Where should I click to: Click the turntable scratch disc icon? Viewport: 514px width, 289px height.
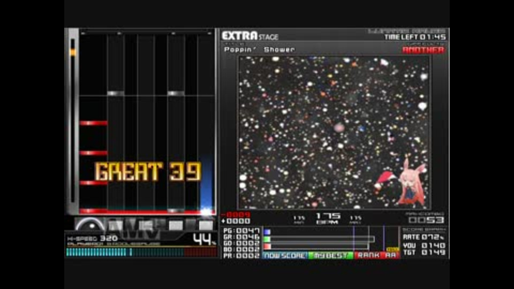(90, 224)
